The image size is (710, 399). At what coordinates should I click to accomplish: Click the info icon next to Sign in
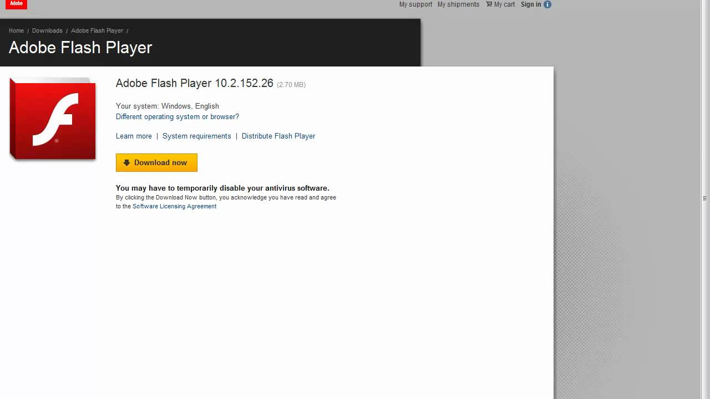coord(547,4)
